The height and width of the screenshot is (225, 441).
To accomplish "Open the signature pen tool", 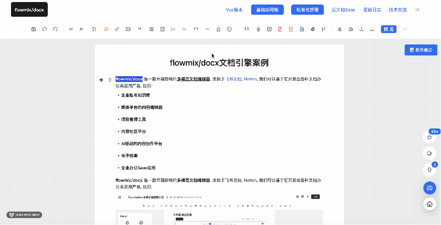I will (x=340, y=29).
